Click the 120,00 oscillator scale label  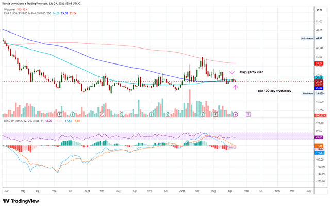(x=320, y=123)
